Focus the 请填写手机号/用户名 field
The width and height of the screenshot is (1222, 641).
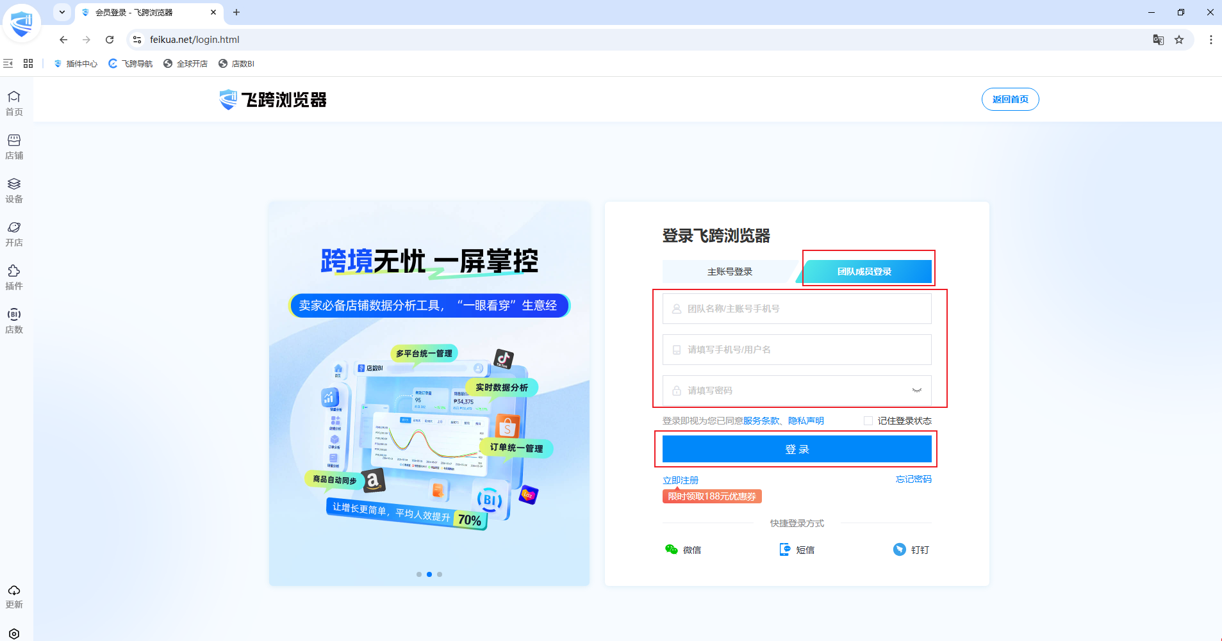(797, 350)
